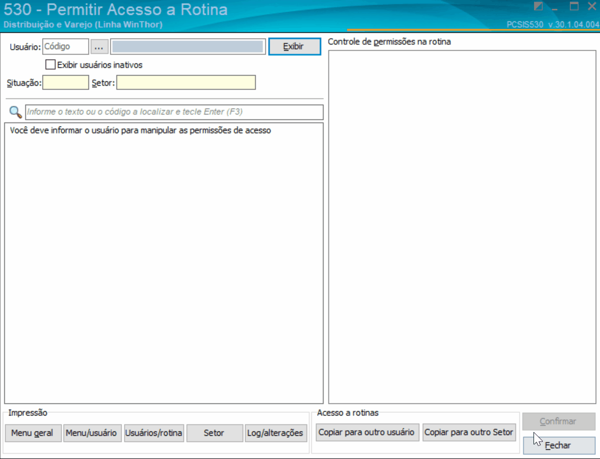This screenshot has height=459, width=600.
Task: Click the gray user name field
Action: point(188,47)
